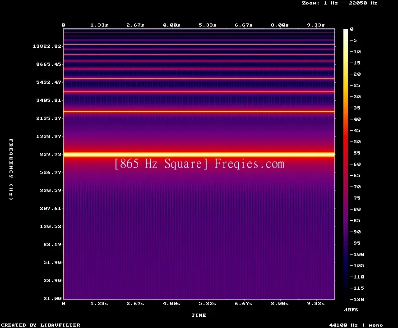The width and height of the screenshot is (398, 328).
Task: Select the -50 value on the dBFS scale
Action: point(355,141)
